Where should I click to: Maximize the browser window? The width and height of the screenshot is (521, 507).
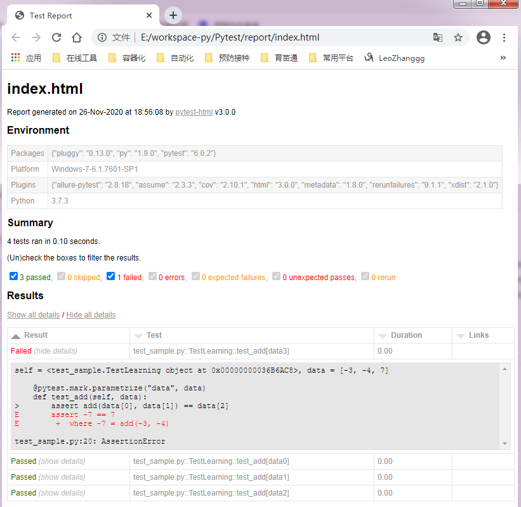pyautogui.click(x=480, y=4)
